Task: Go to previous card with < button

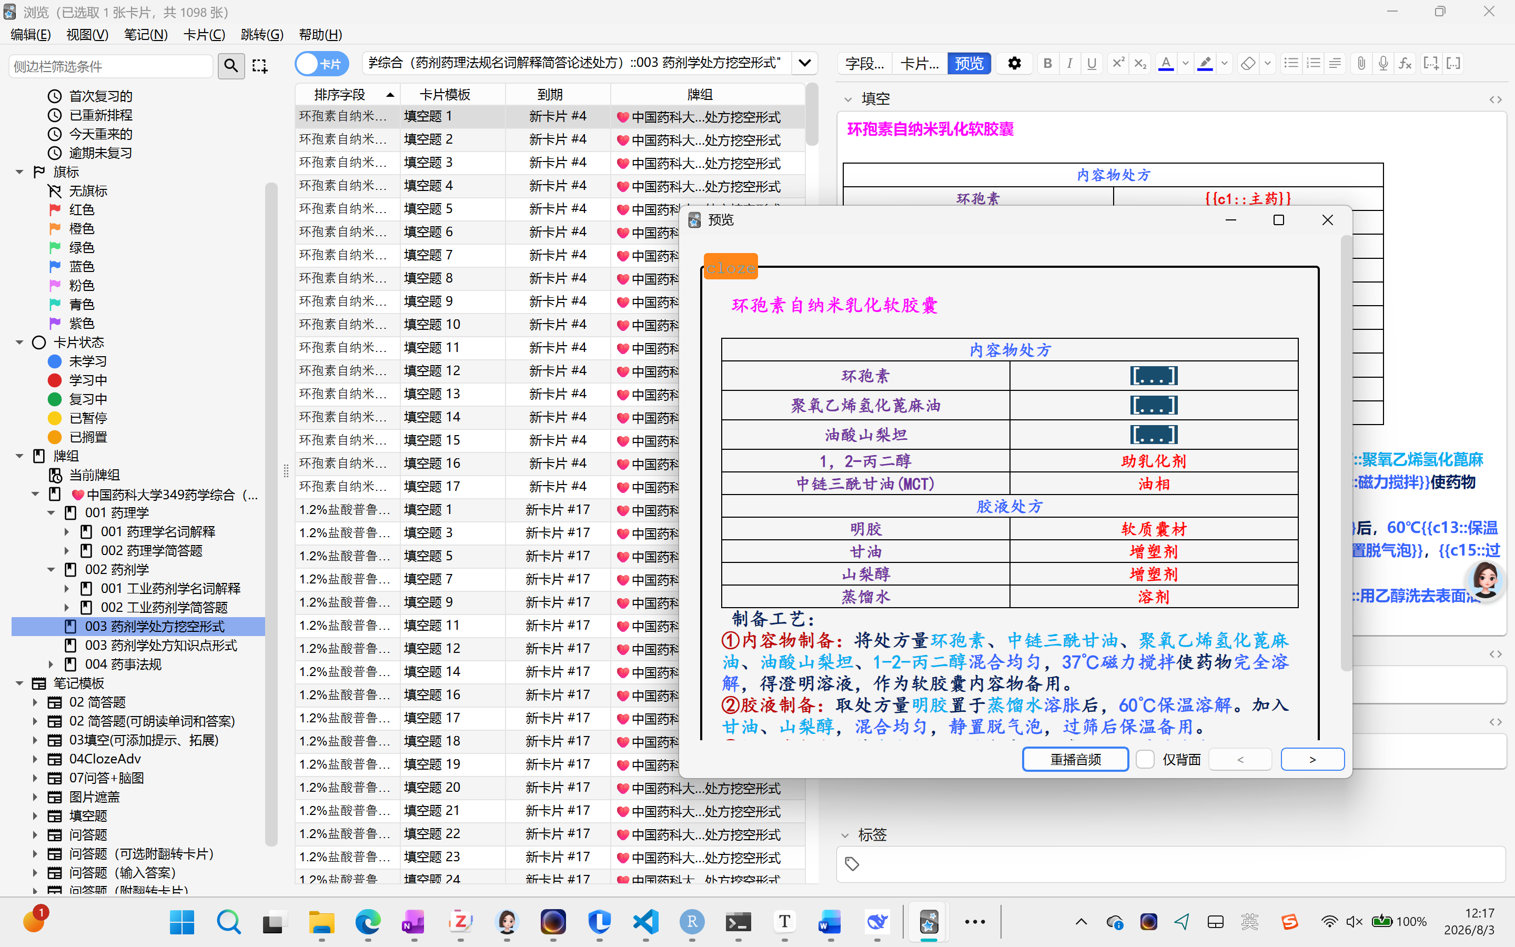Action: click(1240, 759)
